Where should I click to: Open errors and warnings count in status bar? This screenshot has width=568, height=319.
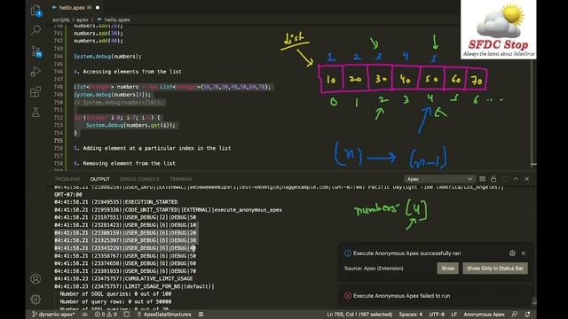[x=106, y=315]
